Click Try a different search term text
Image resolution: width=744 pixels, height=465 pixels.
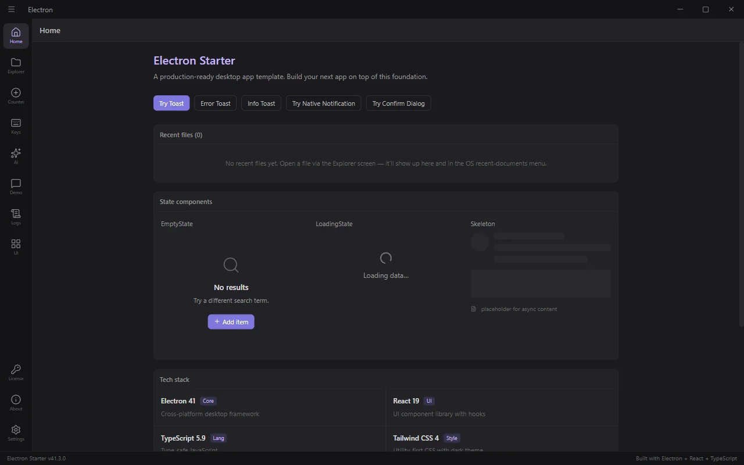click(x=231, y=301)
